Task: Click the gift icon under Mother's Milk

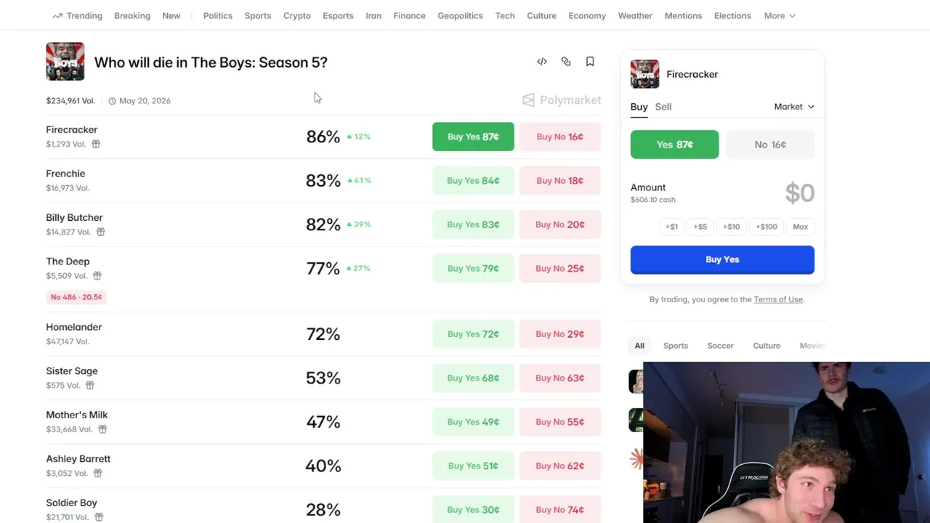Action: (102, 429)
